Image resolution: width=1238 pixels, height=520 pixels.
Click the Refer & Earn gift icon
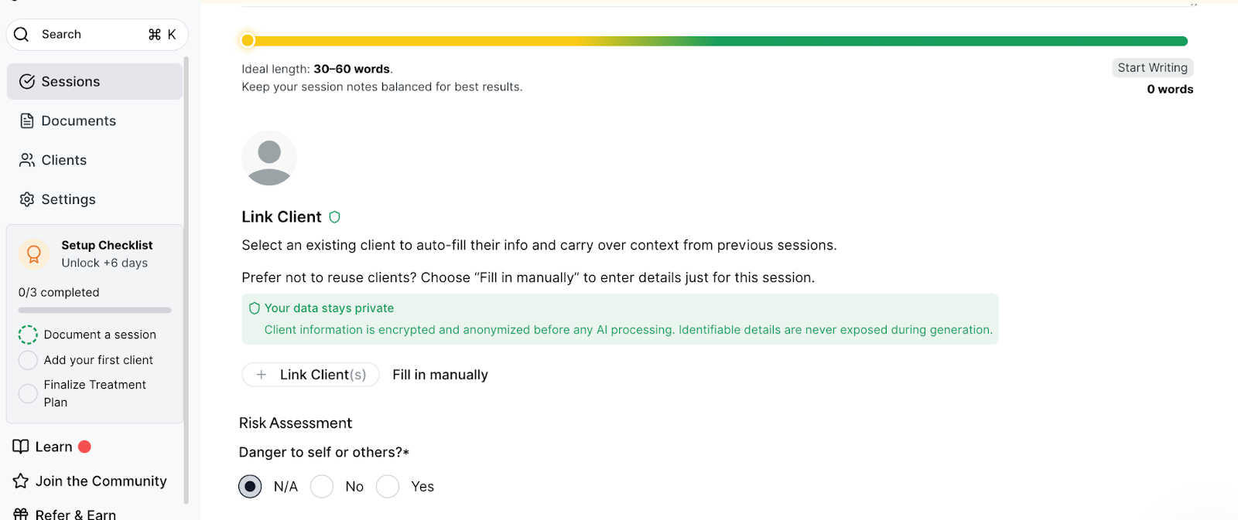tap(20, 513)
